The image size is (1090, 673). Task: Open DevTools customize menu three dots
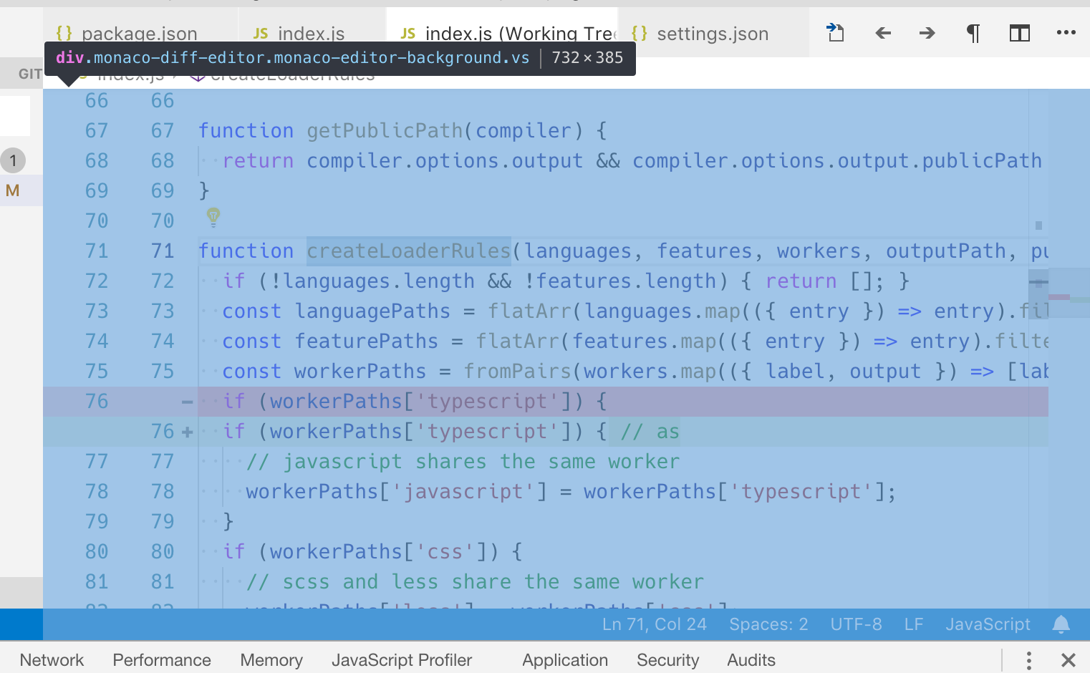(x=1028, y=660)
